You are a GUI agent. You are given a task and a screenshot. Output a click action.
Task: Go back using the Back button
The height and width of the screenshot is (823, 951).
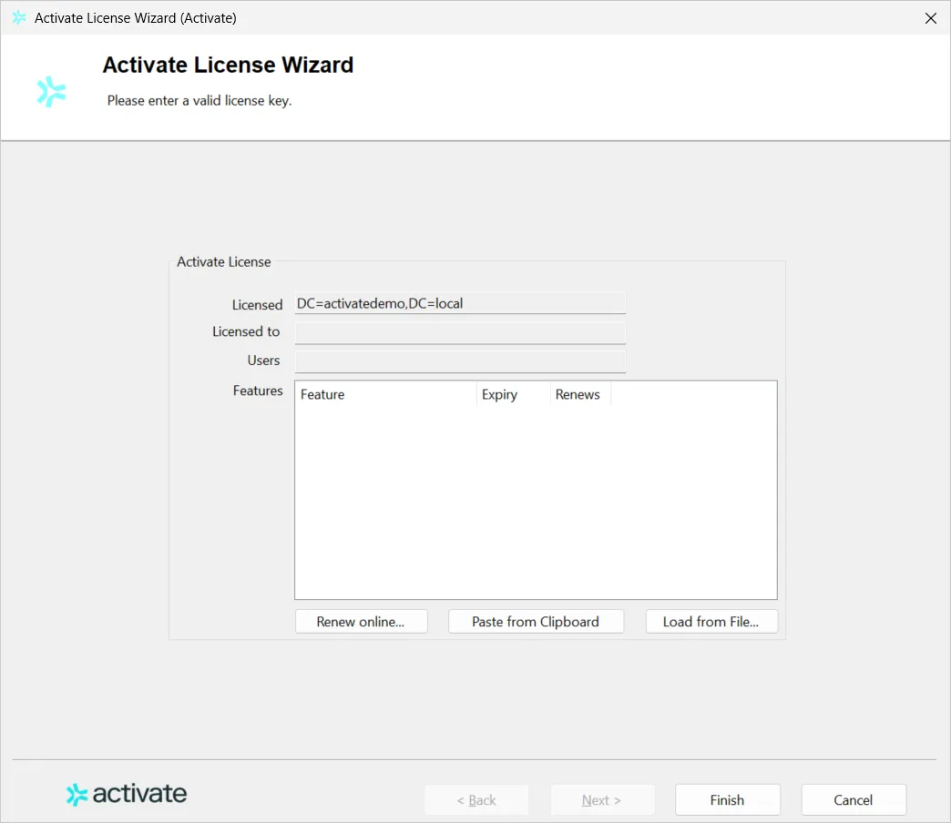476,800
